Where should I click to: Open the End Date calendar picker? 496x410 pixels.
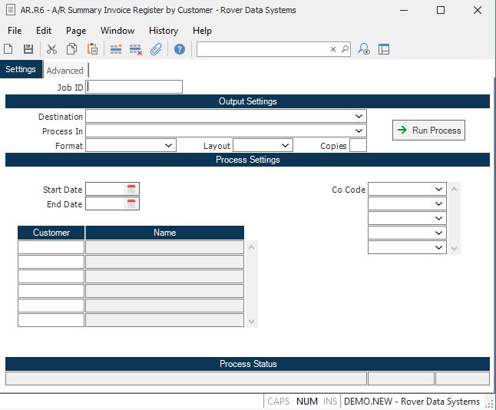131,203
